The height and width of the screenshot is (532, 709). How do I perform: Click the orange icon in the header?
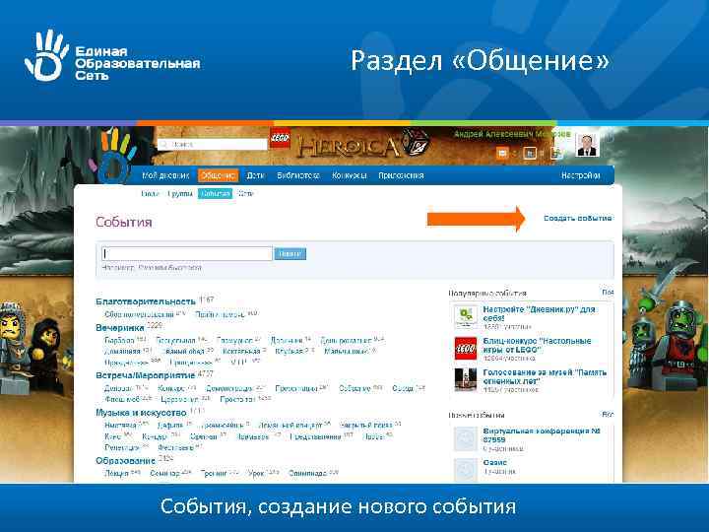[502, 154]
